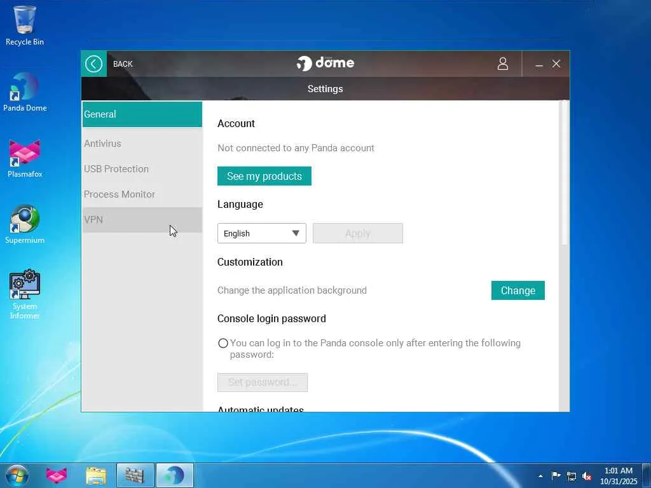
Task: Open the Windows Start menu
Action: click(x=17, y=475)
